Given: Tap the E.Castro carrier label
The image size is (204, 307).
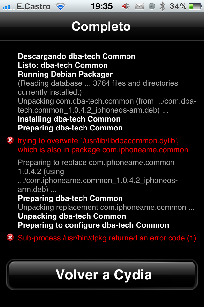Looking at the screenshot, I should click(x=33, y=6).
